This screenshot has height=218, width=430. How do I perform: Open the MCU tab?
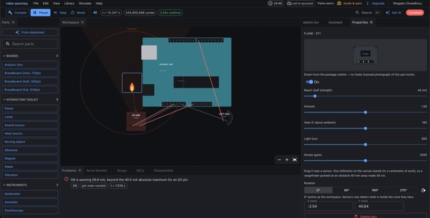[x=140, y=171]
